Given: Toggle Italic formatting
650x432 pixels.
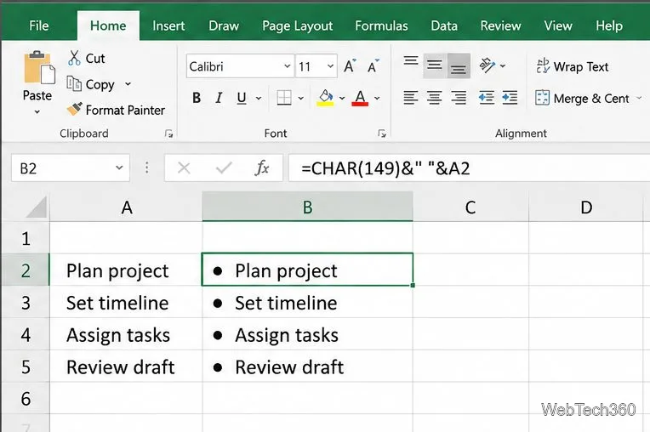Looking at the screenshot, I should coord(219,98).
